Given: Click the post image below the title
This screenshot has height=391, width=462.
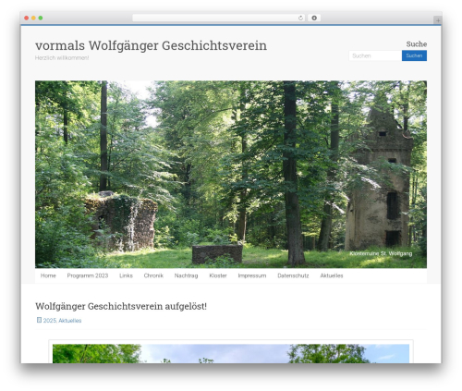Looking at the screenshot, I should 231,353.
